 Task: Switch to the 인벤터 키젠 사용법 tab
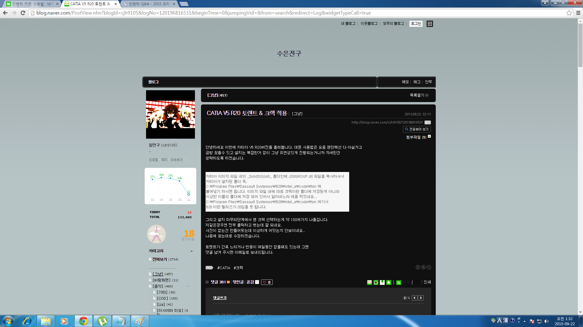pos(32,4)
